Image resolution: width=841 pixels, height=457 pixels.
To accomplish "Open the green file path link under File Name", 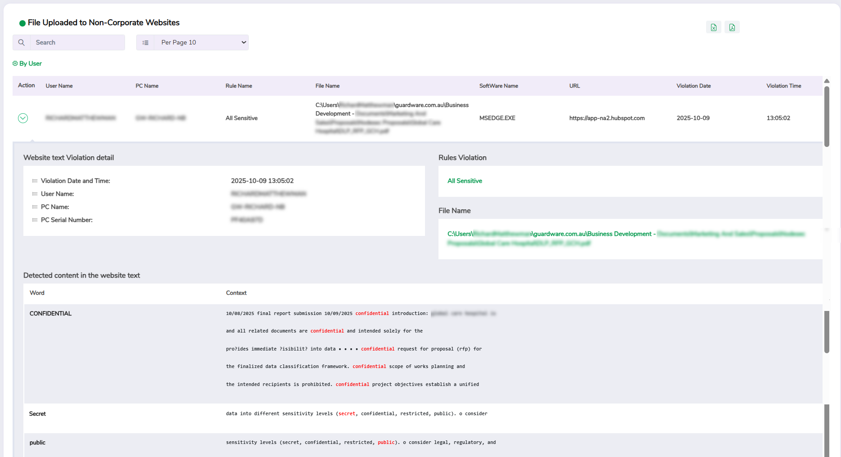I will (x=549, y=234).
